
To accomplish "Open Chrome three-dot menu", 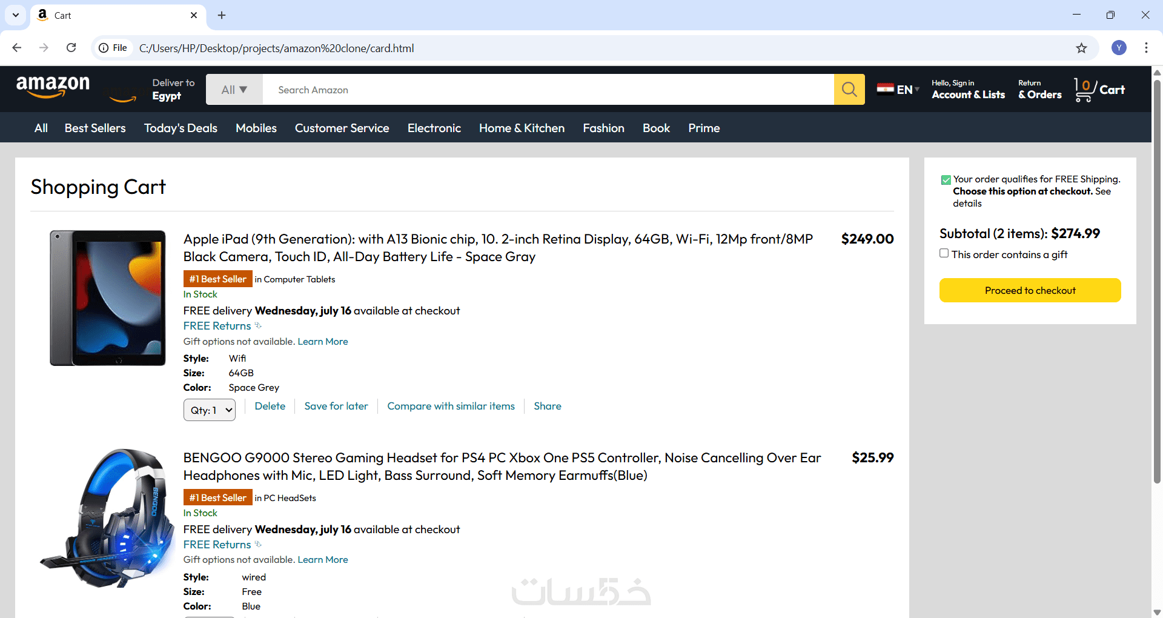I will [x=1146, y=48].
